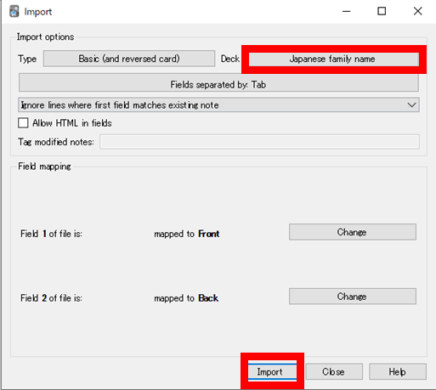Screen dimensions: 436x390
Task: Change mapping for Field 2 (Back)
Action: pyautogui.click(x=353, y=297)
